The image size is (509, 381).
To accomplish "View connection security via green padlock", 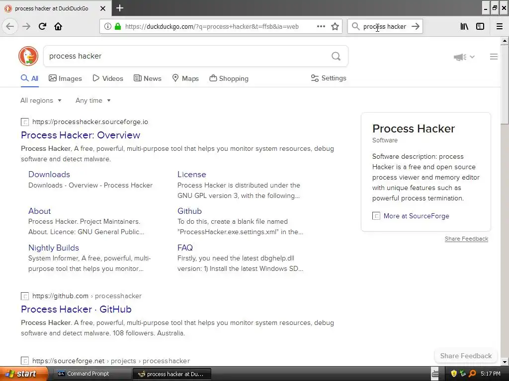I will [x=118, y=26].
